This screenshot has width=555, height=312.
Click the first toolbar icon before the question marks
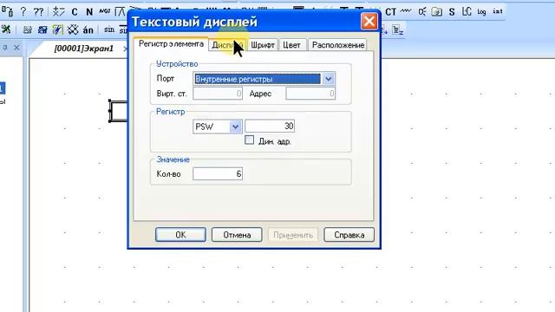pyautogui.click(x=7, y=11)
